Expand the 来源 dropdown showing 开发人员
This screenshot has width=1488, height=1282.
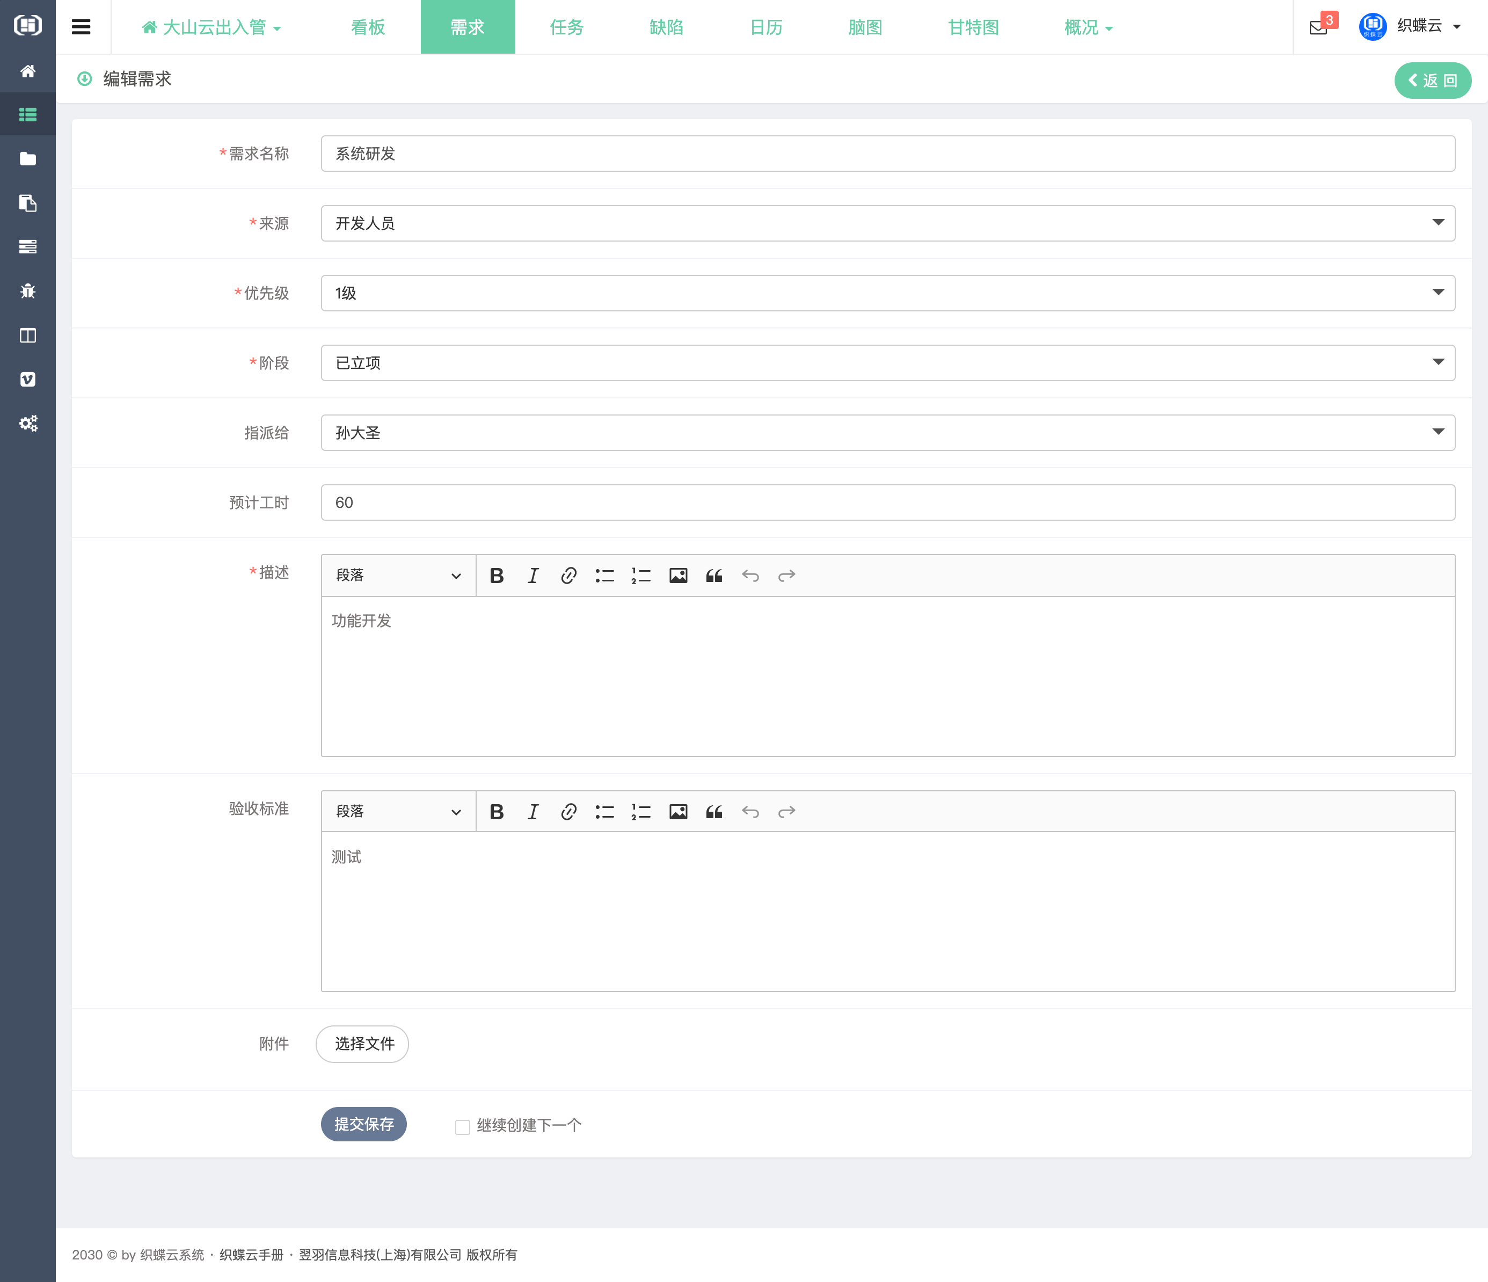click(888, 223)
